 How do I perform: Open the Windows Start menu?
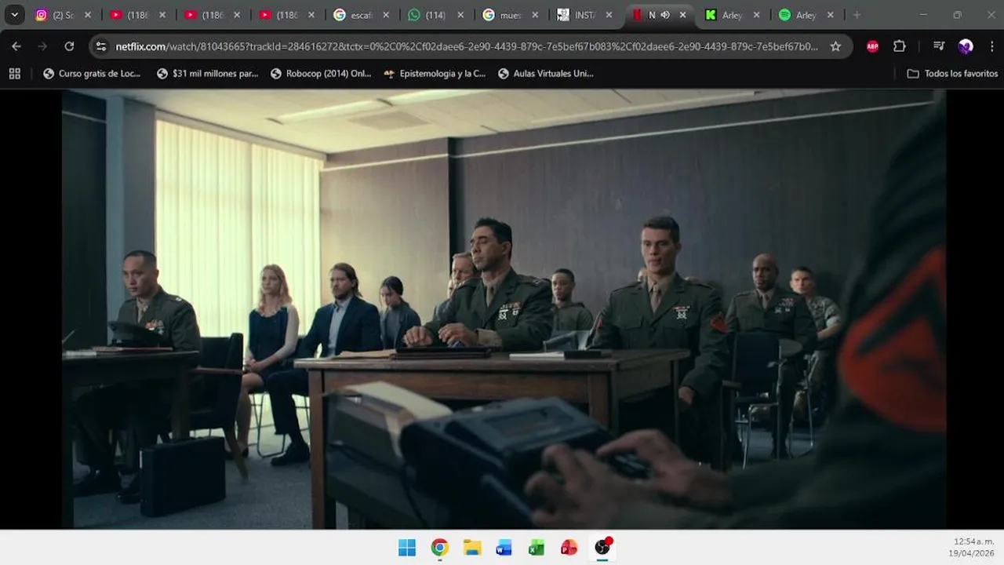click(407, 548)
